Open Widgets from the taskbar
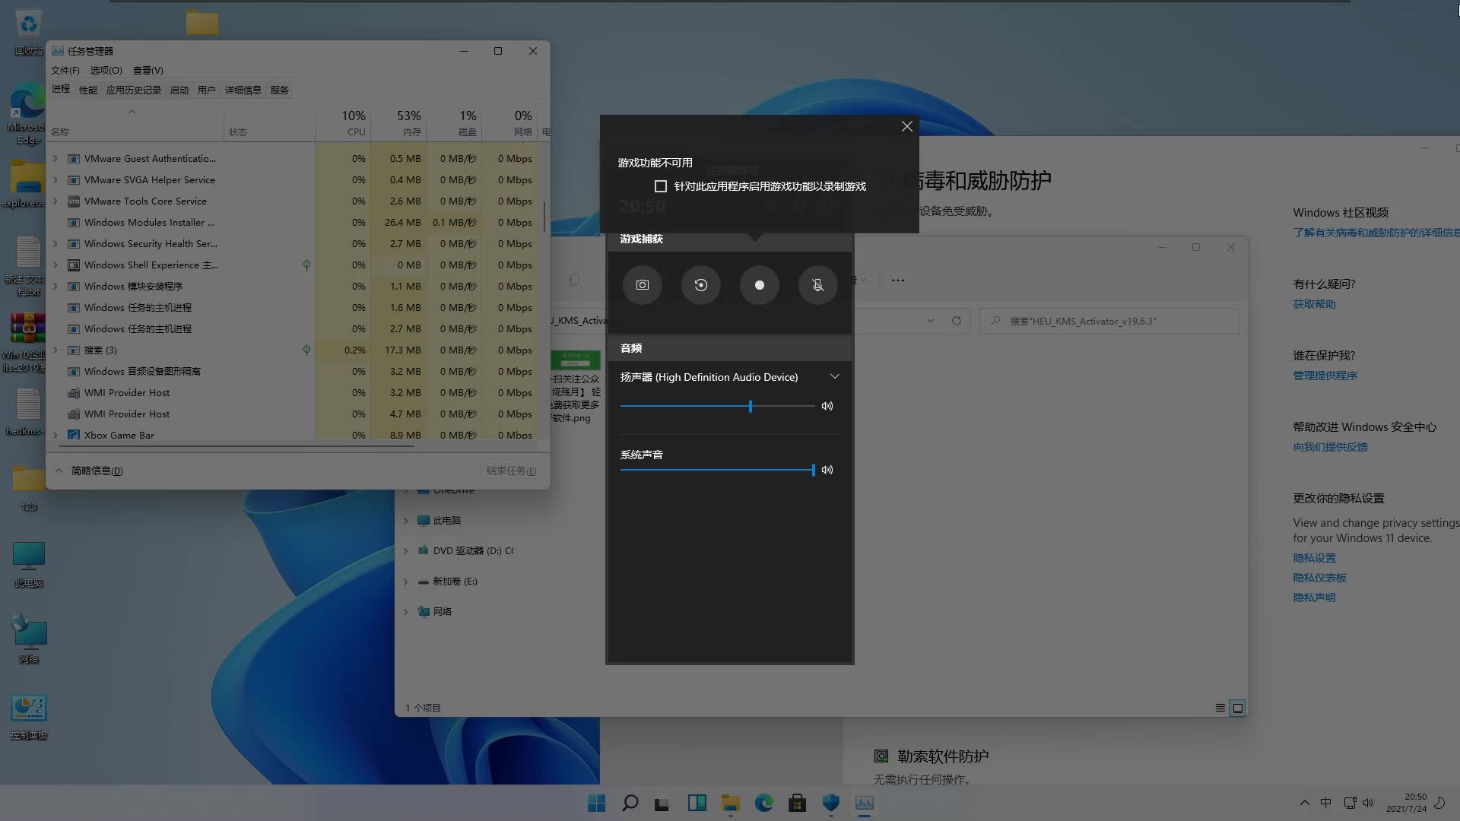 (x=697, y=803)
